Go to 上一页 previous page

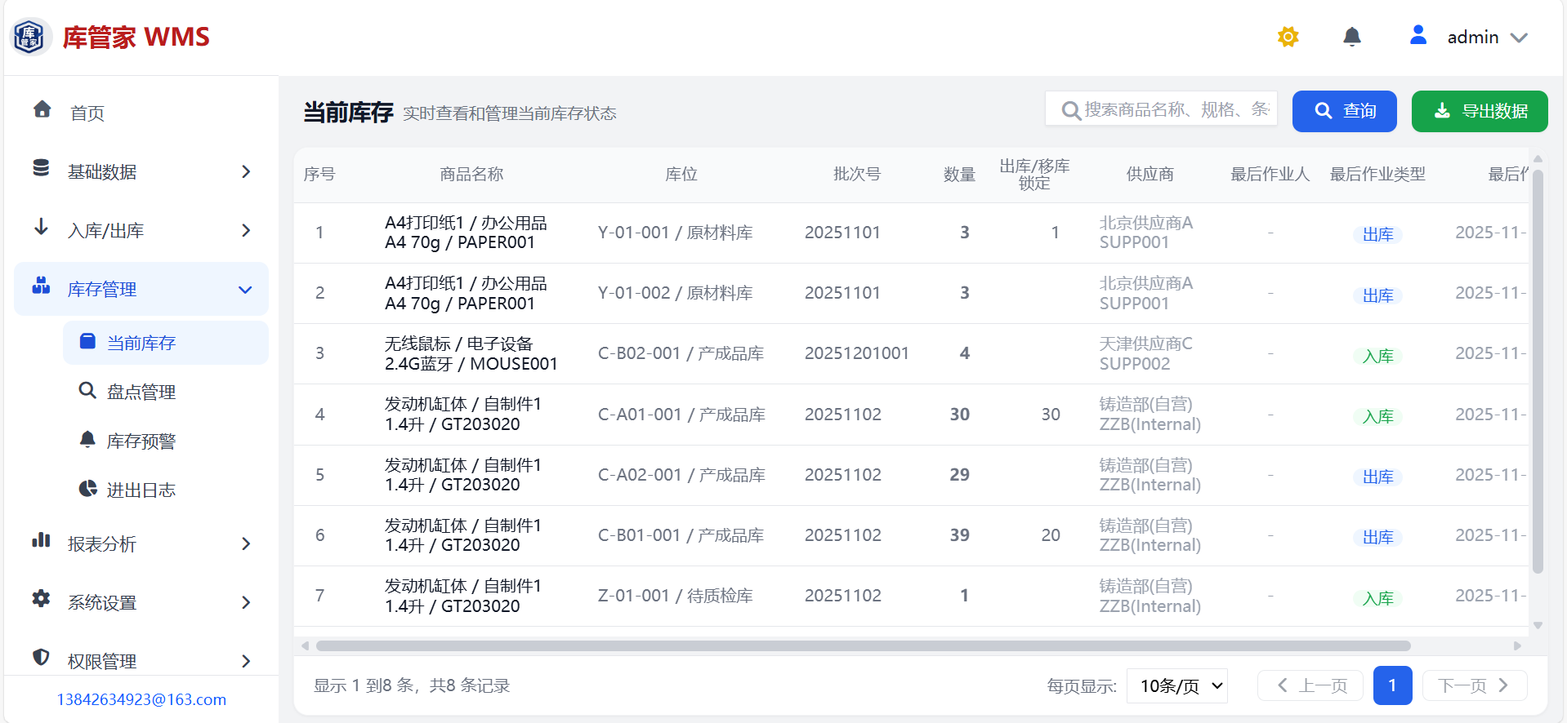1310,685
